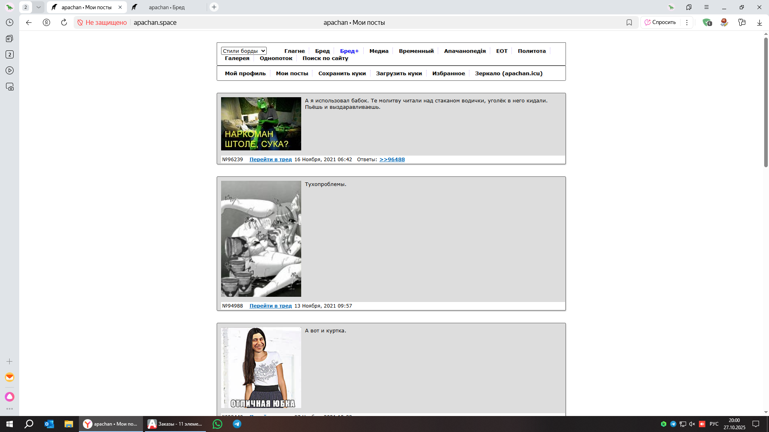
Task: Bookmark this page with bookmark icon
Action: click(x=629, y=22)
